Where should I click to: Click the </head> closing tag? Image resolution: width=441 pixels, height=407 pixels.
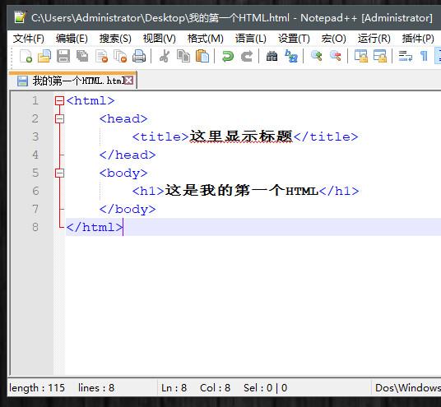pos(128,155)
